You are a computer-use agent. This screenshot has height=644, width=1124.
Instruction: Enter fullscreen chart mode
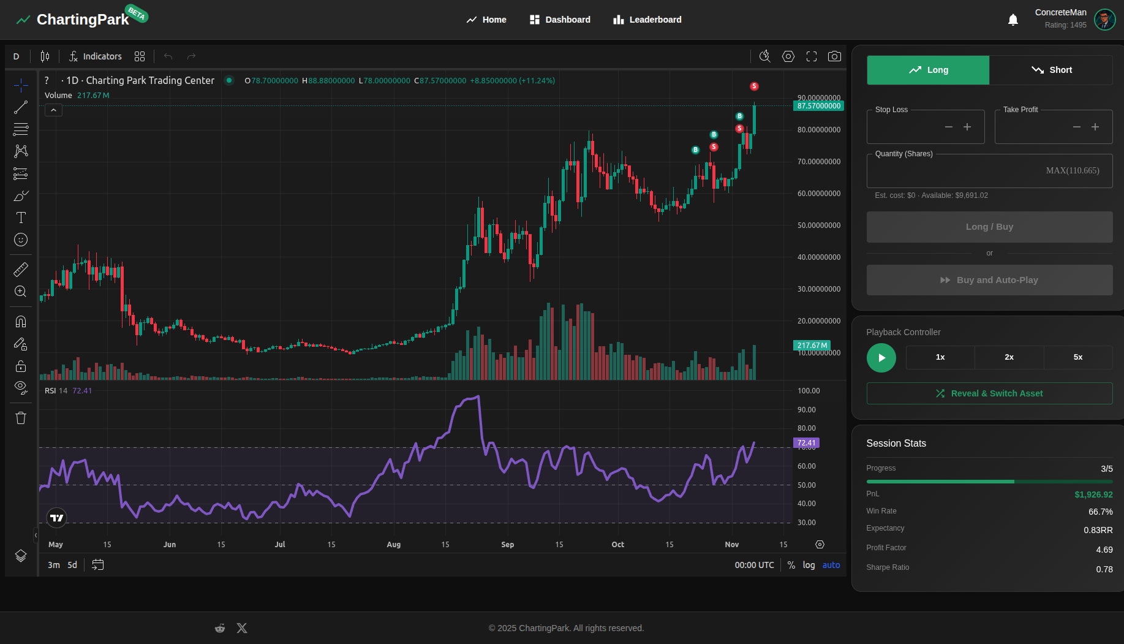[x=812, y=56]
